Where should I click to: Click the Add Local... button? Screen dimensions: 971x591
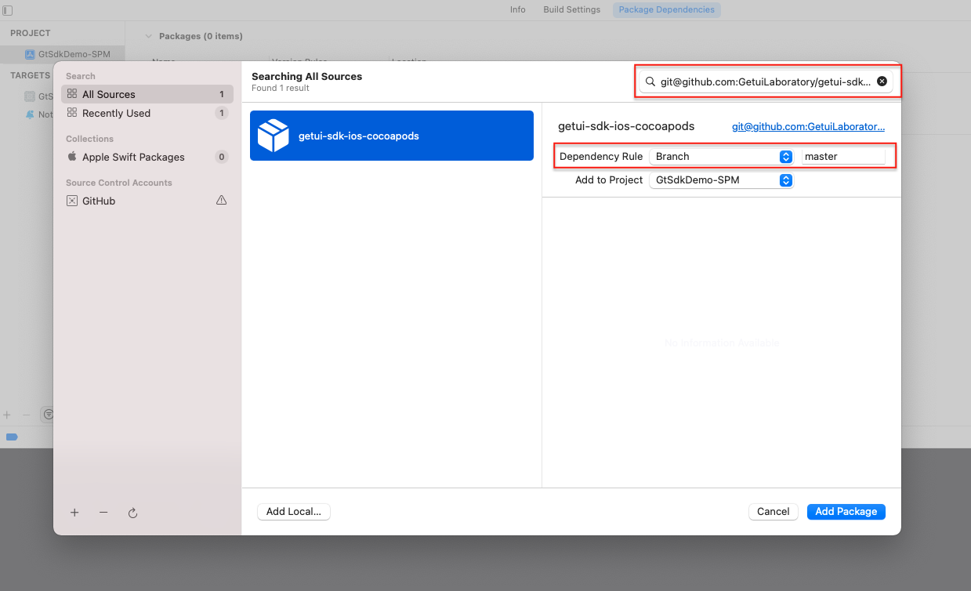tap(294, 511)
